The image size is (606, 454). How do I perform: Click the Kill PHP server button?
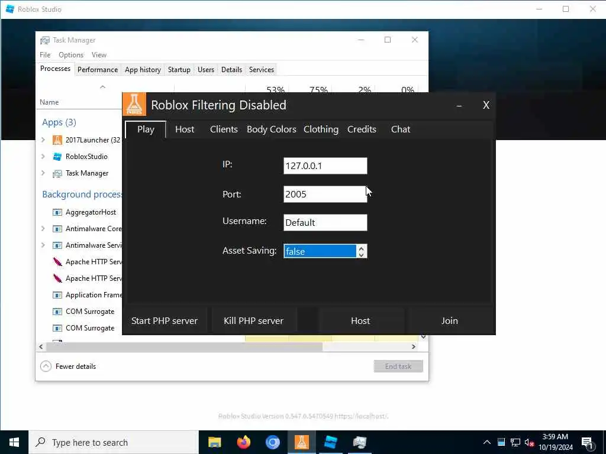click(253, 321)
